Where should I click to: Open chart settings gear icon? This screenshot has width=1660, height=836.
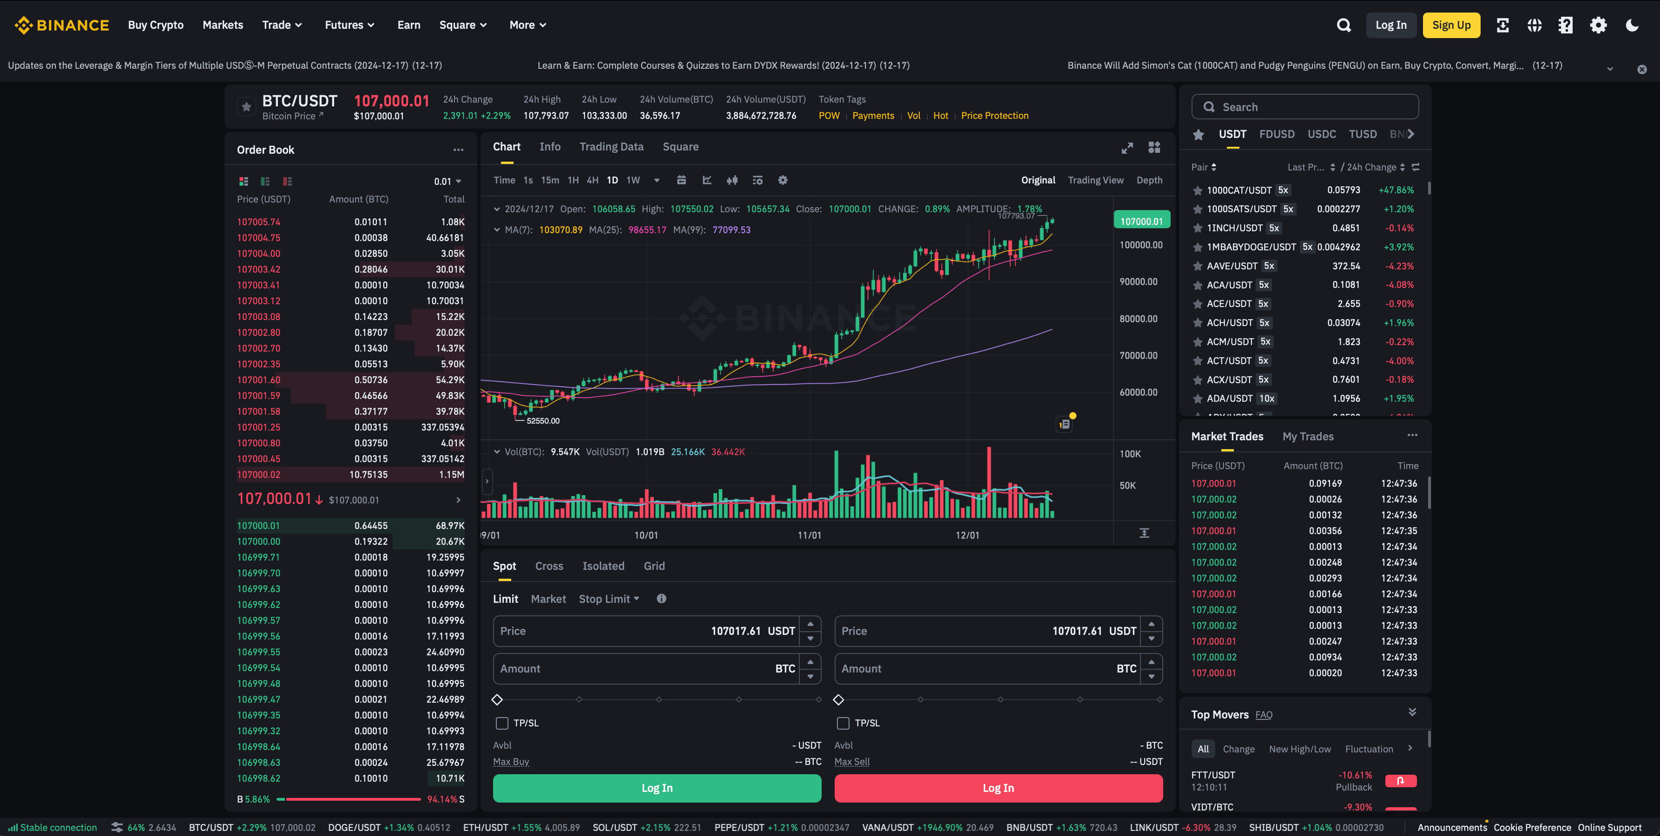[x=782, y=180]
